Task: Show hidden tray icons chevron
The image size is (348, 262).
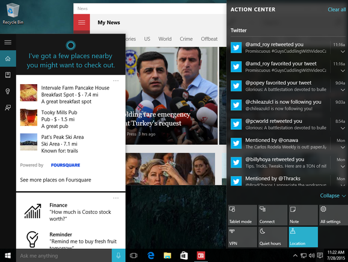Action: tap(295, 255)
